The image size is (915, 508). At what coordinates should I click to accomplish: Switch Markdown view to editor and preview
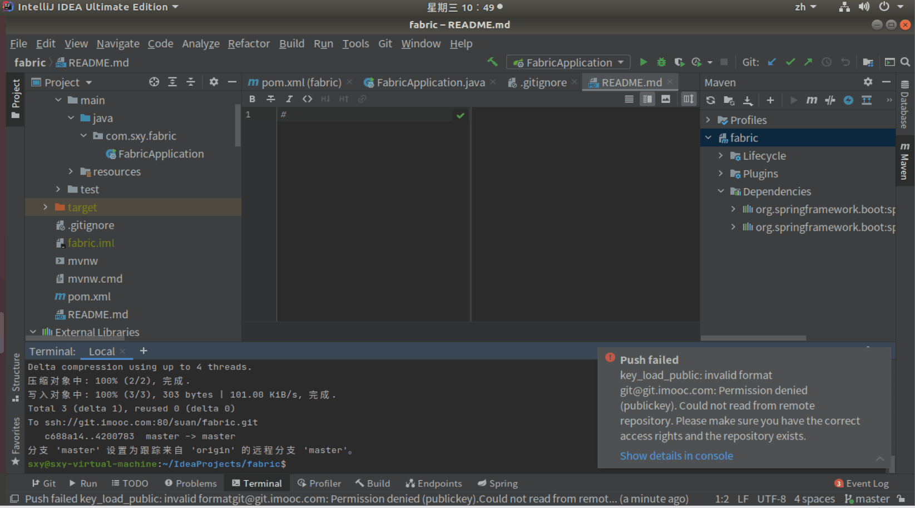click(x=647, y=99)
